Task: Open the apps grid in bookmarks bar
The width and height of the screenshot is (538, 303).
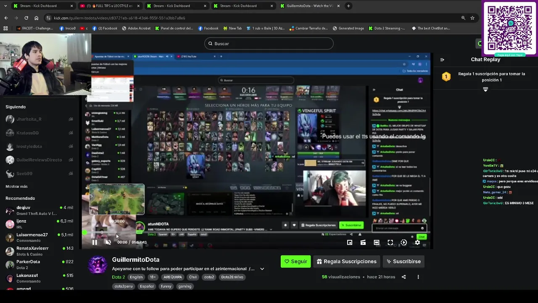Action: 5,28
